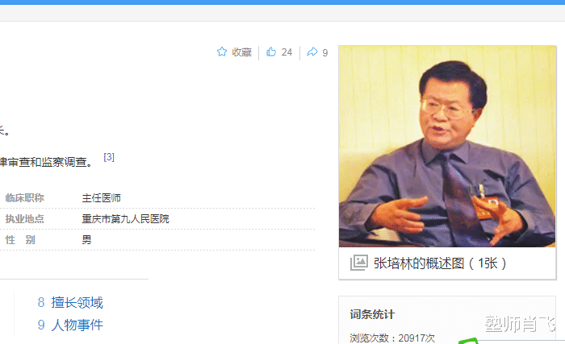Click the 词条统计 panel heading
This screenshot has width=565, height=344.
pyautogui.click(x=372, y=314)
